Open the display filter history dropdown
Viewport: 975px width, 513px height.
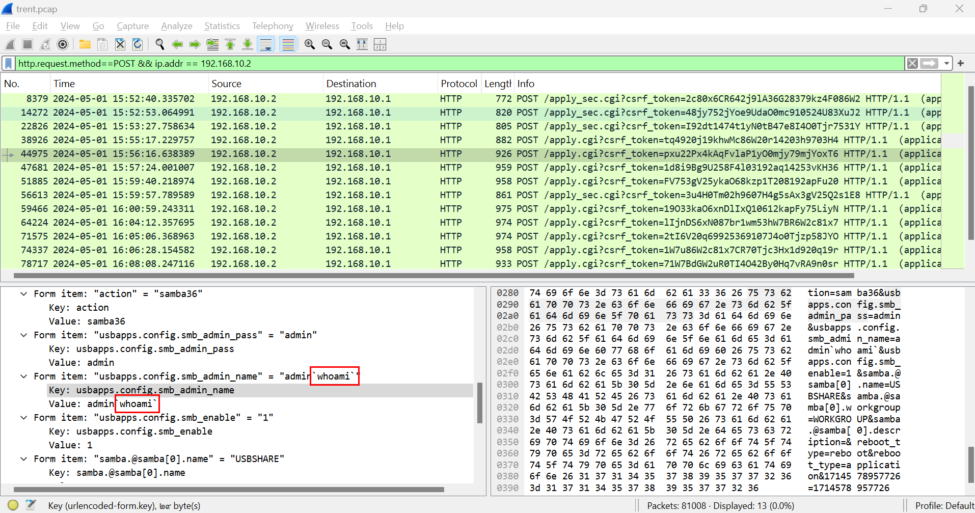946,64
